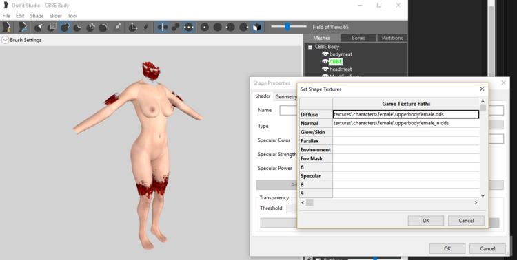Image resolution: width=517 pixels, height=260 pixels.
Task: Switch to the Shader tab
Action: coord(263,96)
